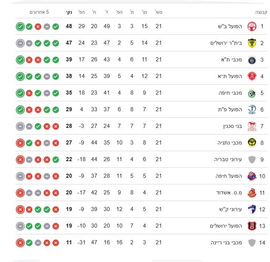Click the הפועל ירושלים team logo

point(252,226)
